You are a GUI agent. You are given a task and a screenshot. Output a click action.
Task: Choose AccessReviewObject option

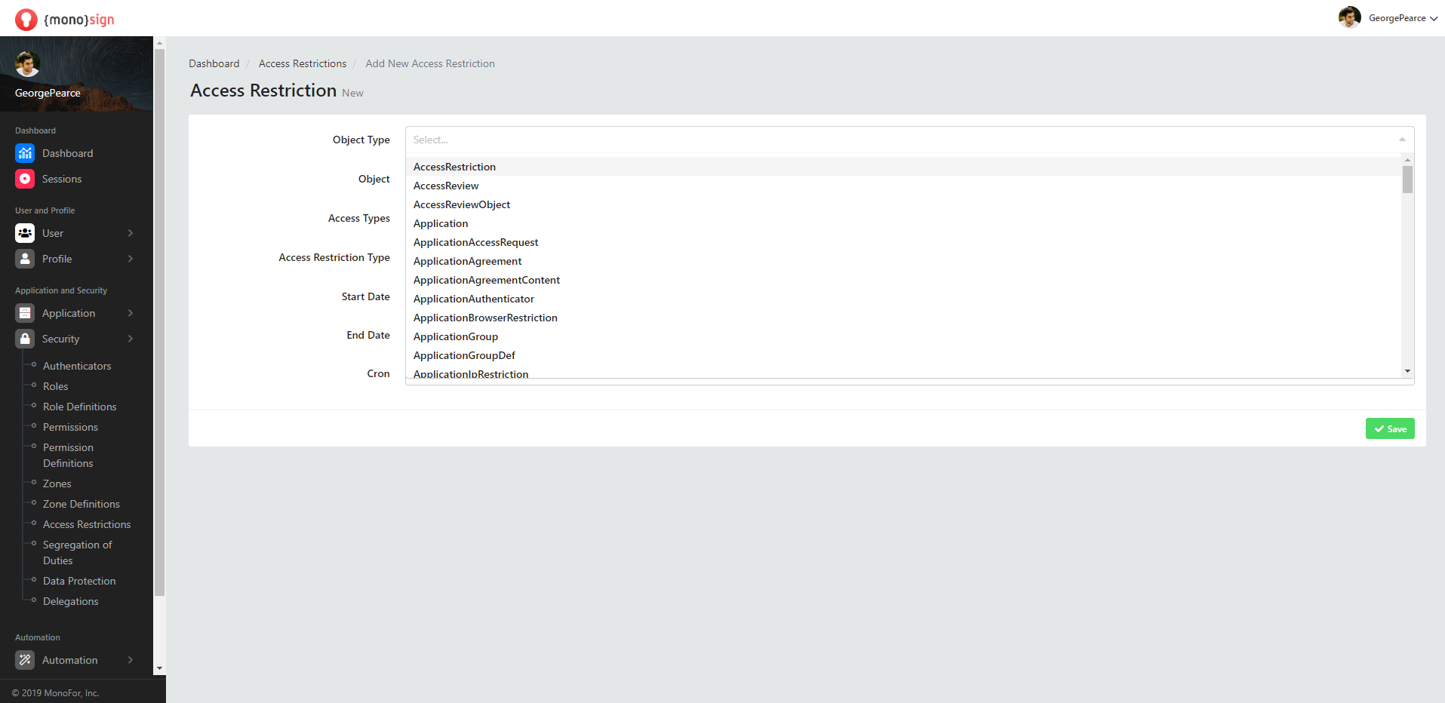tap(461, 204)
